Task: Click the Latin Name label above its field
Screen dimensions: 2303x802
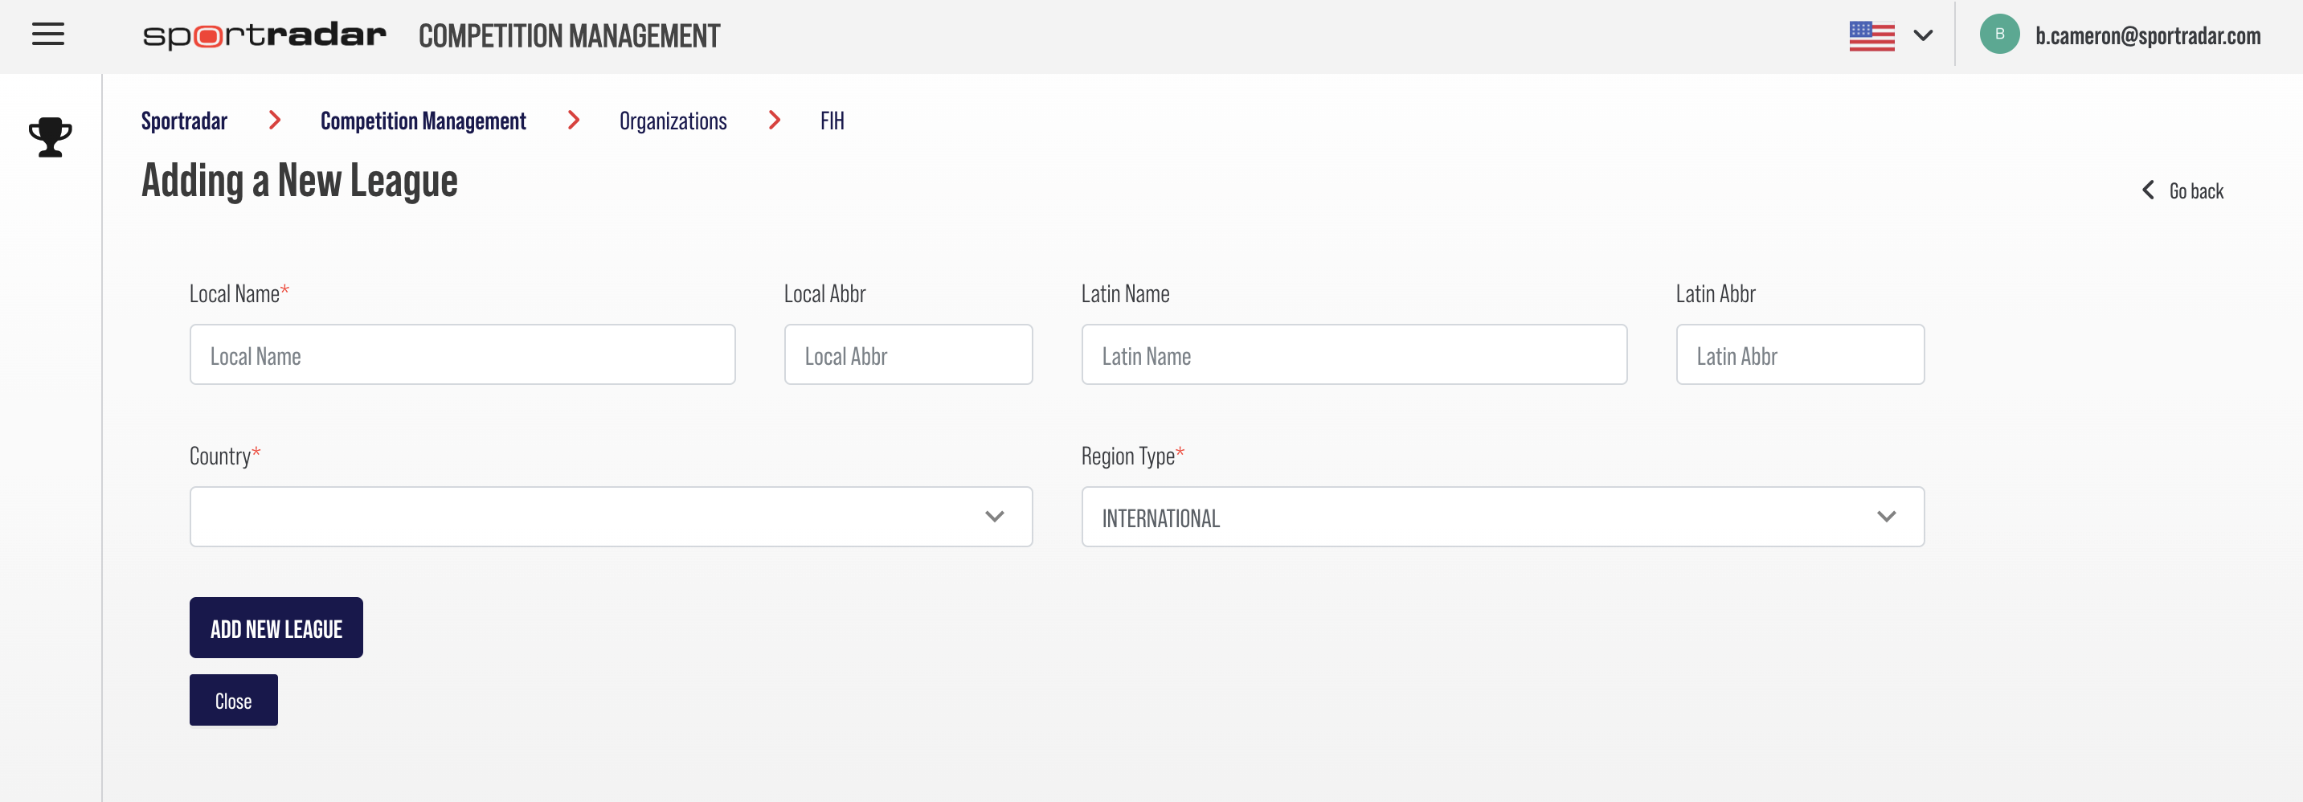Action: pos(1125,294)
